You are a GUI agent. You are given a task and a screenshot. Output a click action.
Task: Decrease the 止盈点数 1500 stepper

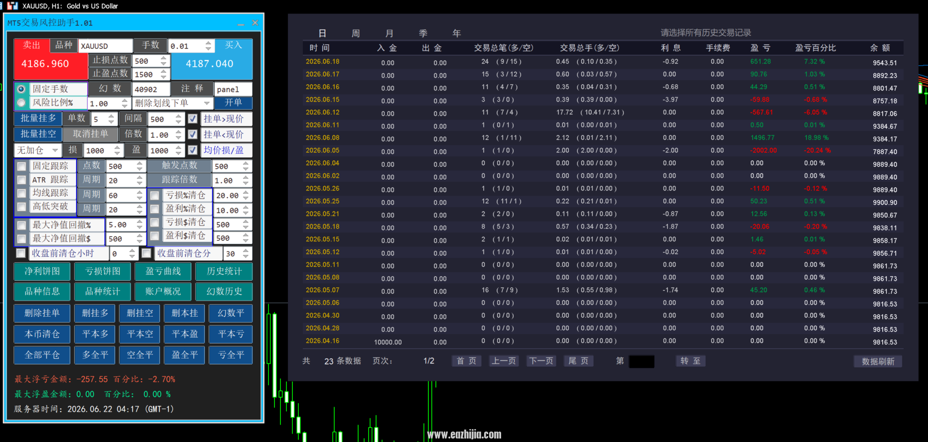click(x=163, y=77)
